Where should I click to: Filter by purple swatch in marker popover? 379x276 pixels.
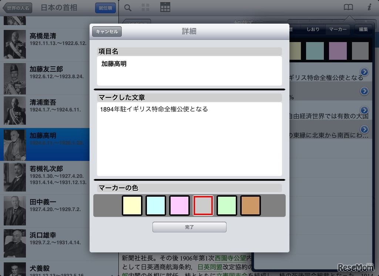pos(338,51)
